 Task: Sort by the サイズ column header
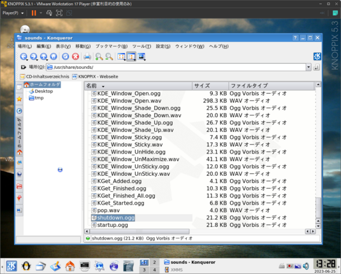pos(210,86)
